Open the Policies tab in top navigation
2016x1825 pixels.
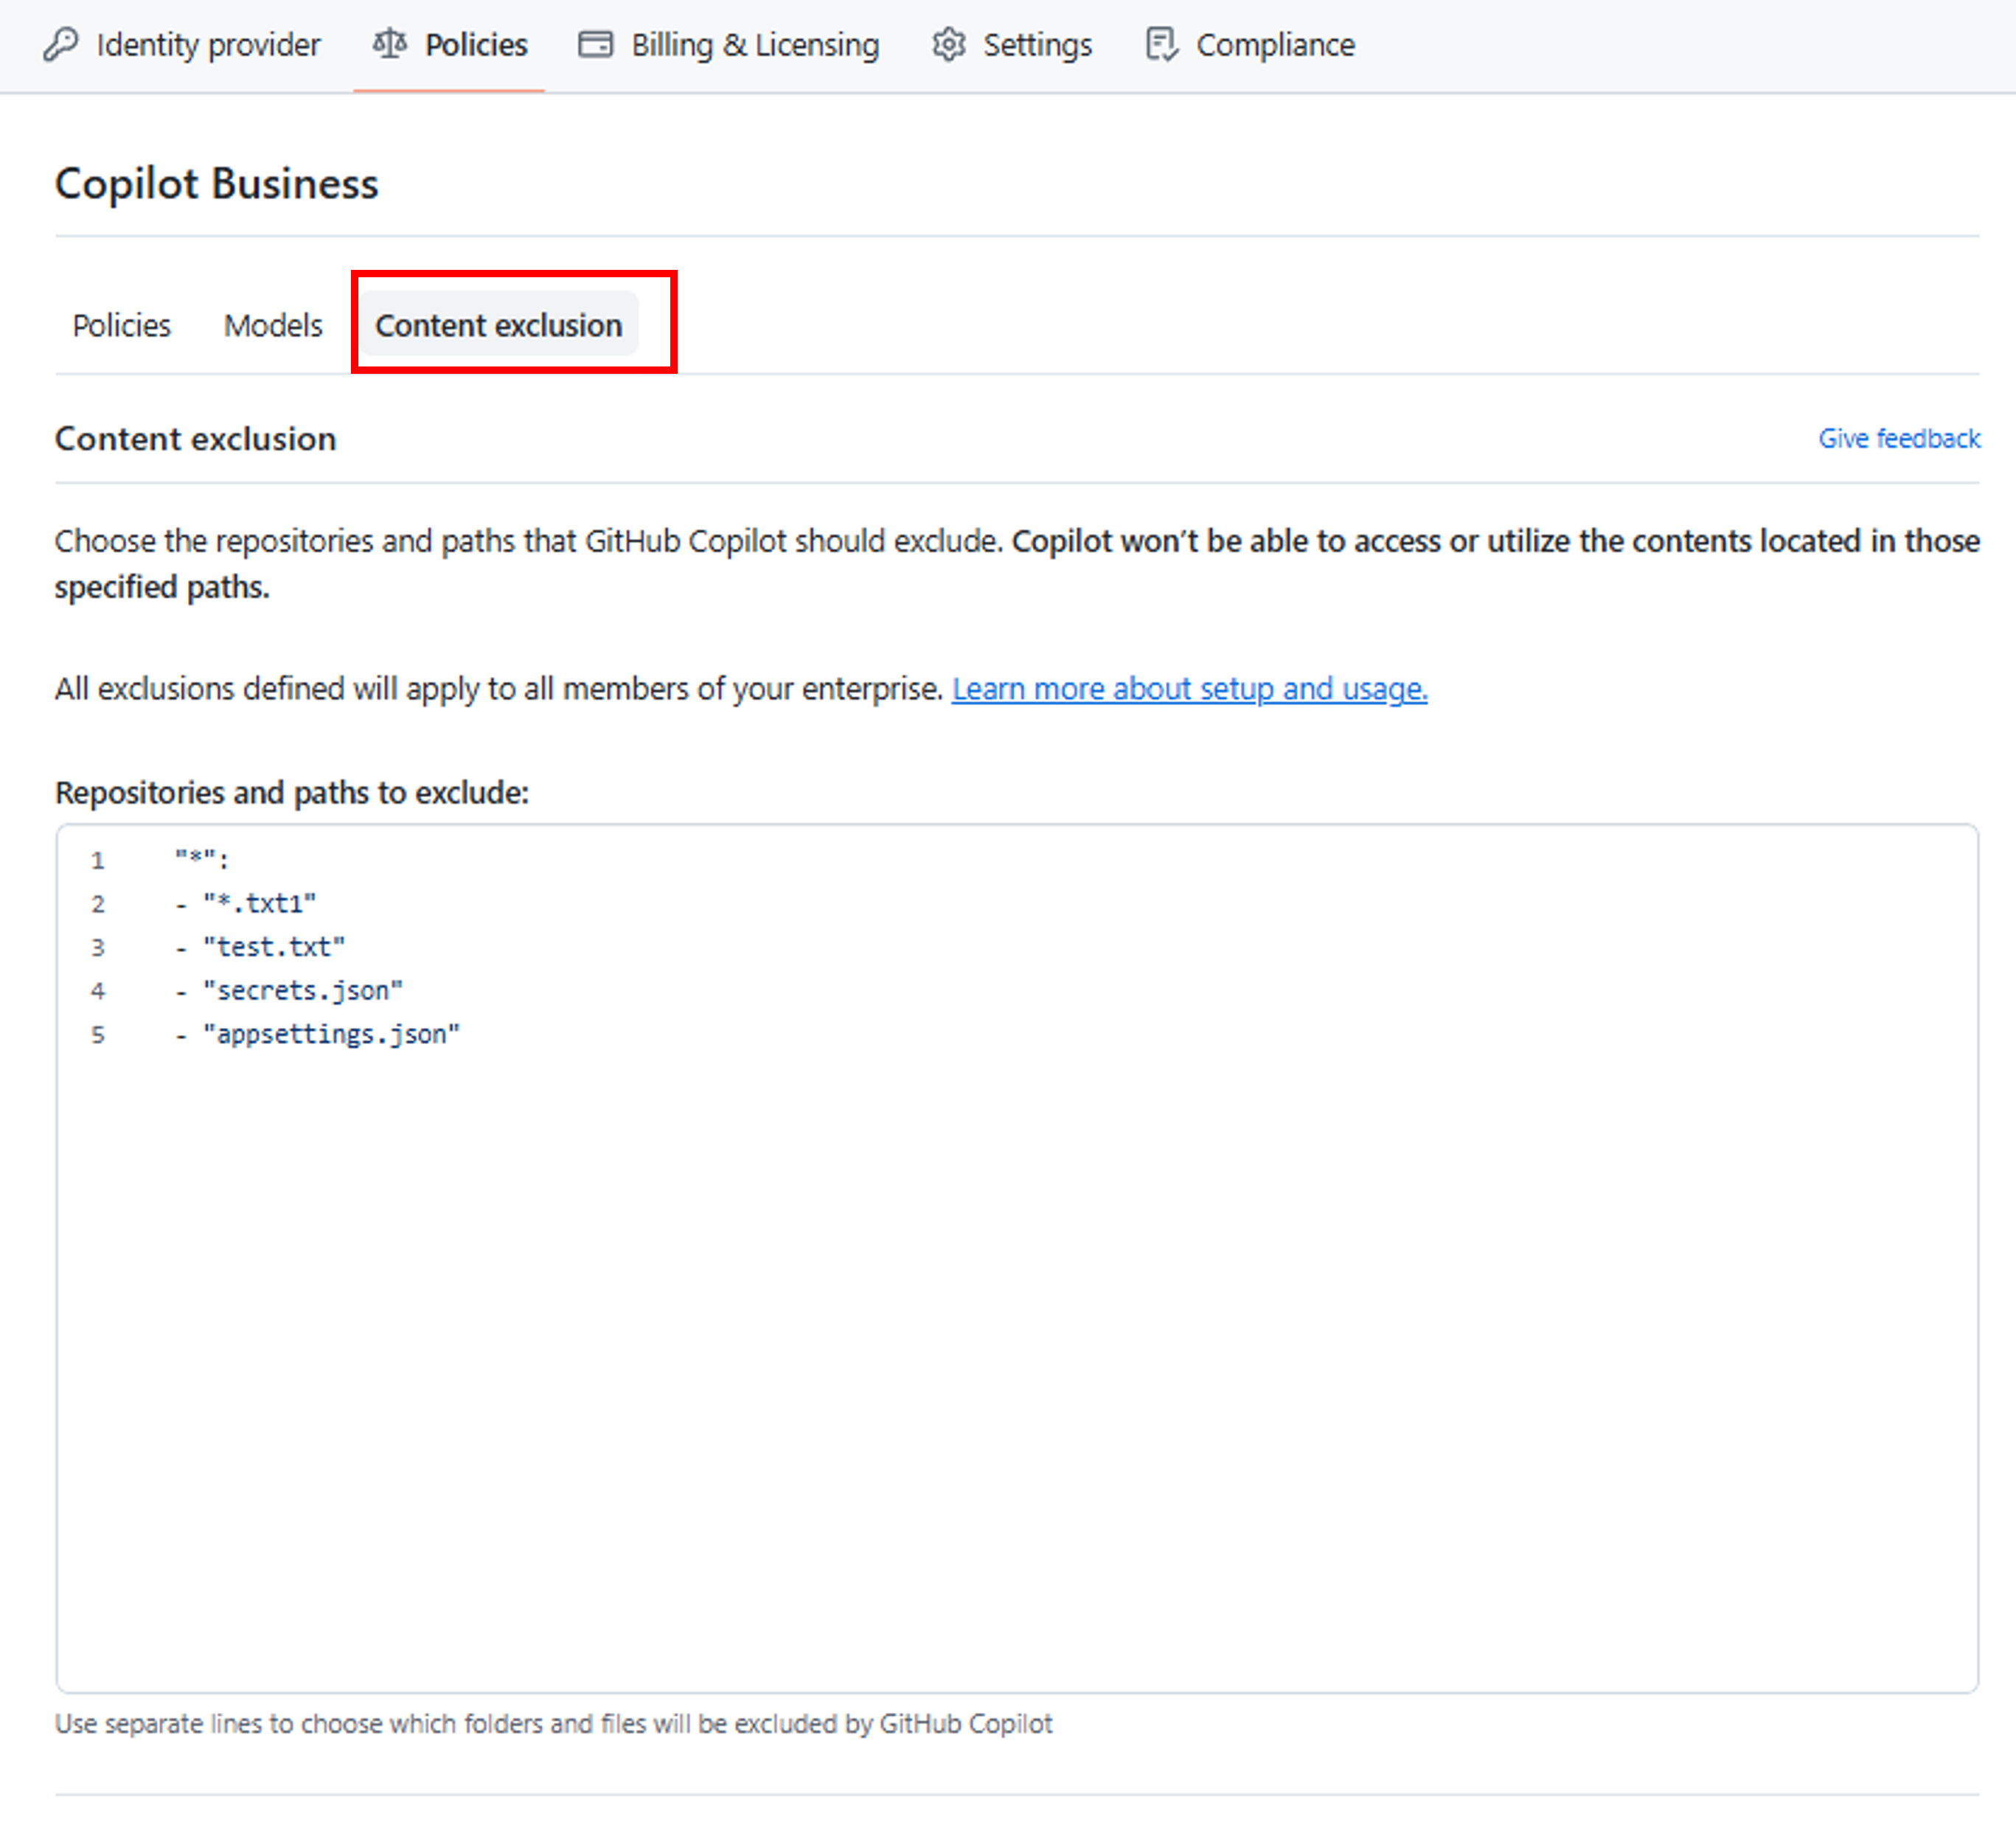[x=449, y=45]
